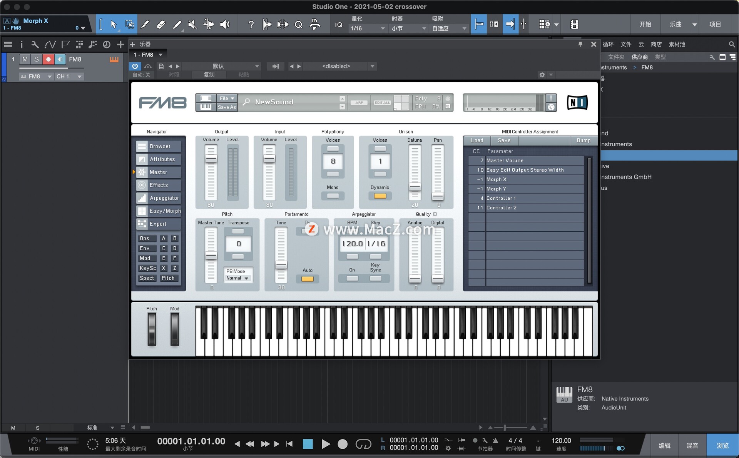Add a new track with plus icon
The image size is (739, 458).
120,45
